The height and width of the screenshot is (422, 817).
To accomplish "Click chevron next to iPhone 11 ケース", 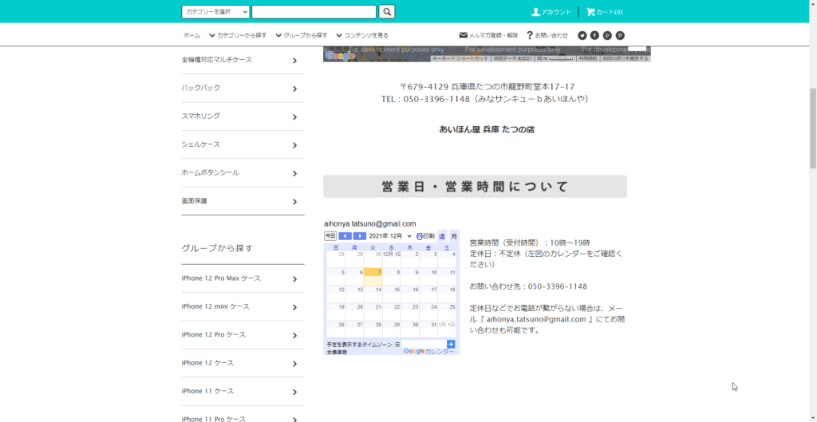I will click(x=295, y=392).
